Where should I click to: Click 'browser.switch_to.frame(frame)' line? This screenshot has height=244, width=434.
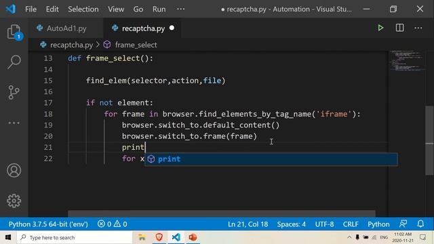(x=189, y=136)
